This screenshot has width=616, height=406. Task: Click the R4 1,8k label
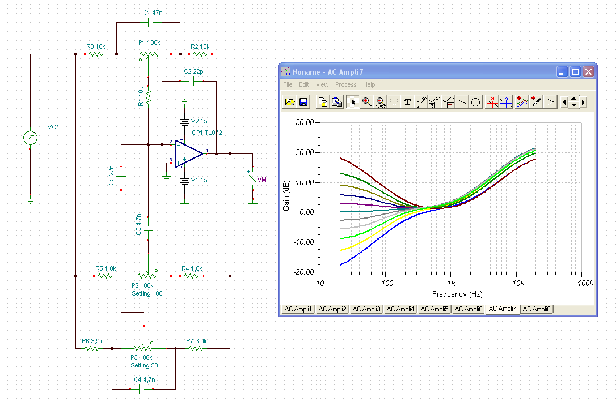tap(192, 268)
